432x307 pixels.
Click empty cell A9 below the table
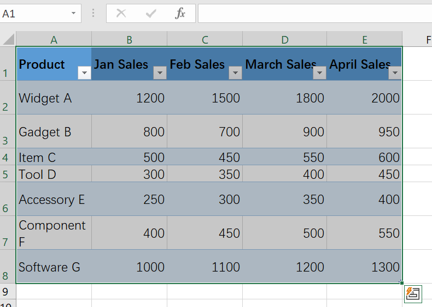(54, 292)
